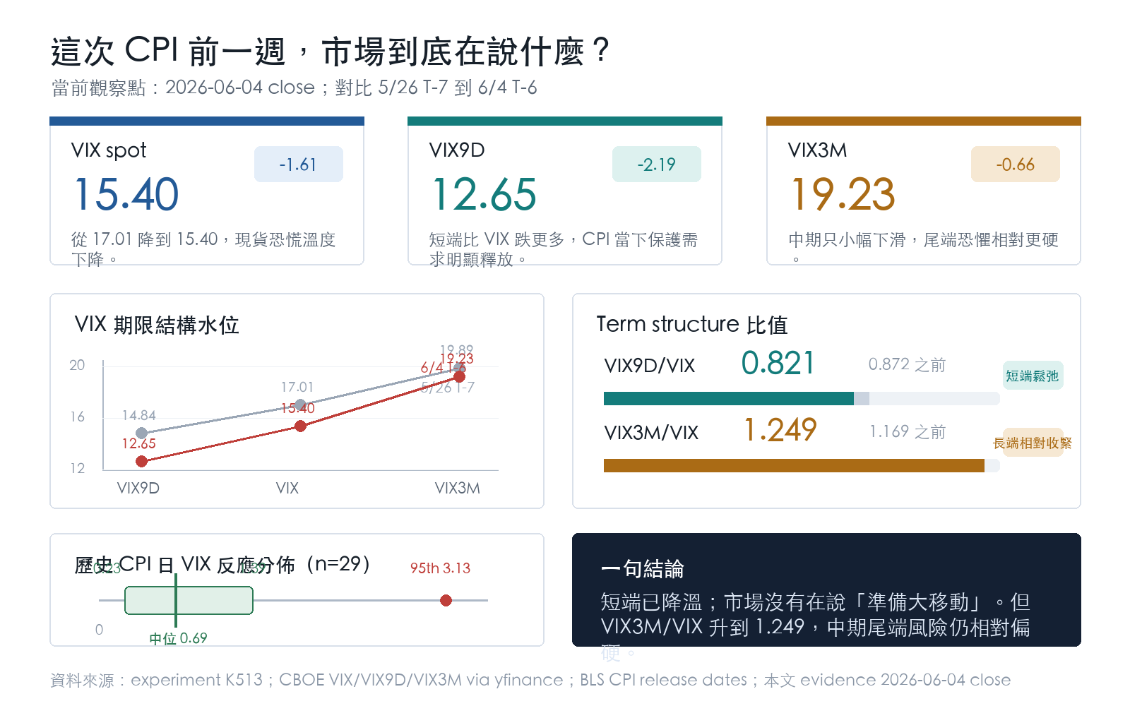
Task: Click the 當前觀察點 subtitle line
Action: click(x=294, y=88)
